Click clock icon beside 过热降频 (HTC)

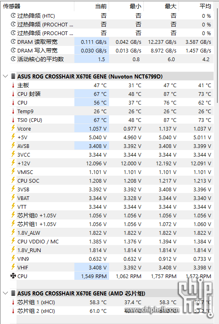pos(13,16)
